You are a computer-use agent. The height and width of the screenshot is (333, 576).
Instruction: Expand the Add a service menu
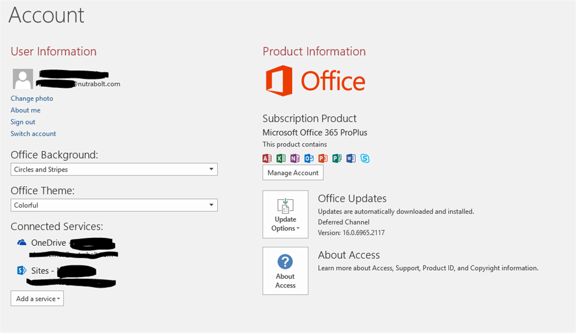37,299
